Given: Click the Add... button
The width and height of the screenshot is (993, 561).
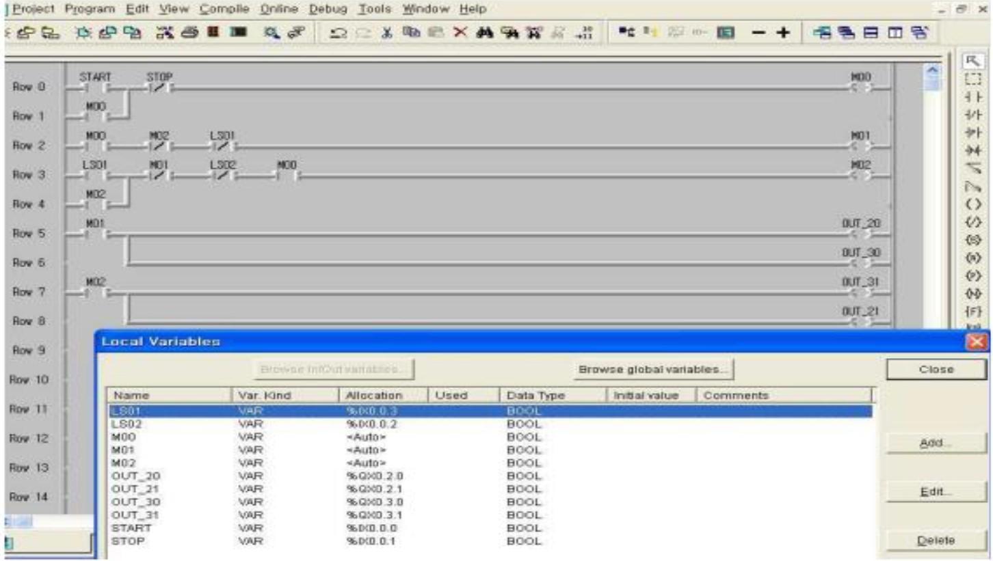Looking at the screenshot, I should [x=936, y=443].
